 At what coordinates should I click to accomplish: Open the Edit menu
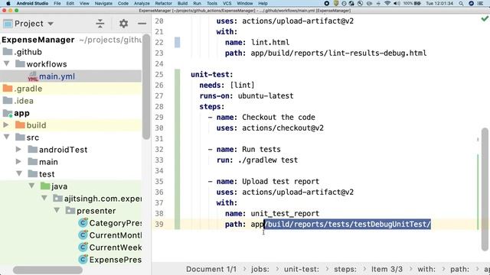click(70, 3)
